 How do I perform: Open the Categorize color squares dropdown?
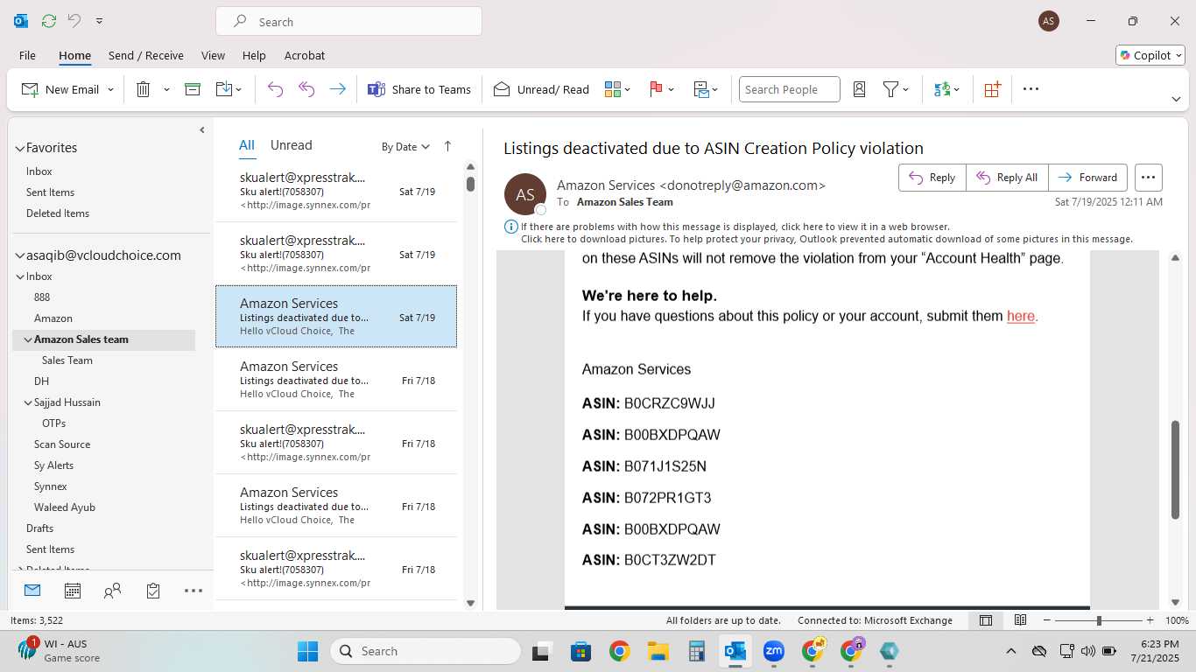(x=617, y=89)
